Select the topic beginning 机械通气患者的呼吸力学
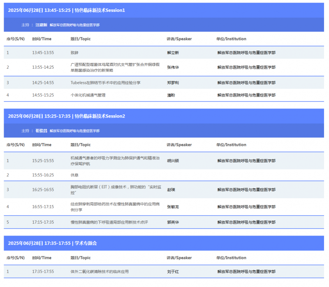Viewport: 329px width, 287px height. click(x=115, y=161)
